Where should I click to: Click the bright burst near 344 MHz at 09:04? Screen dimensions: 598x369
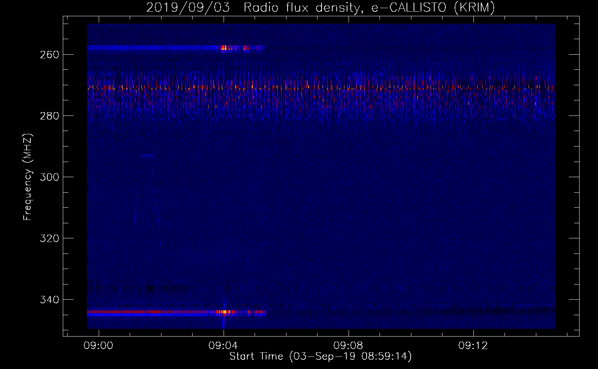225,312
